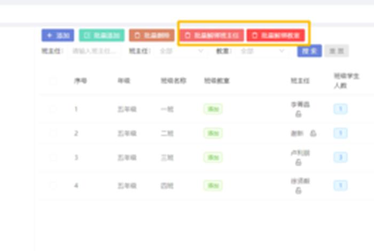The image size is (374, 251).
Task: Click the gray 重置 reset button
Action: point(337,51)
